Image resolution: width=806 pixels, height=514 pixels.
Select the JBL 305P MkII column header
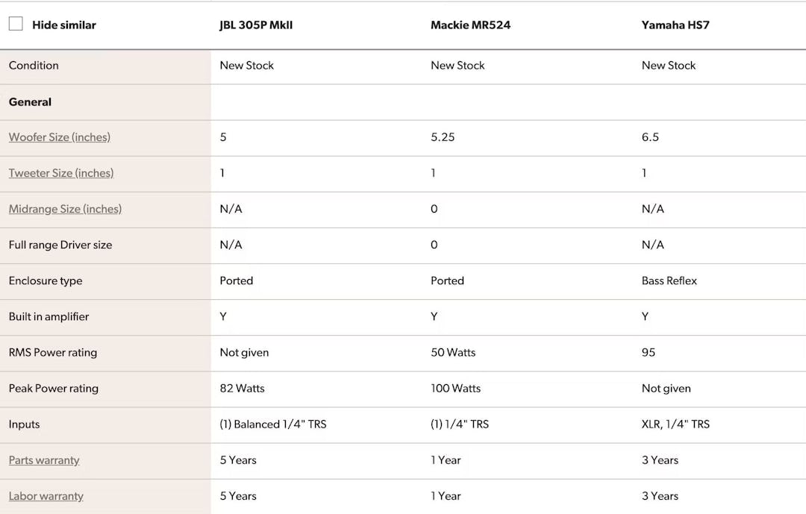coord(256,25)
